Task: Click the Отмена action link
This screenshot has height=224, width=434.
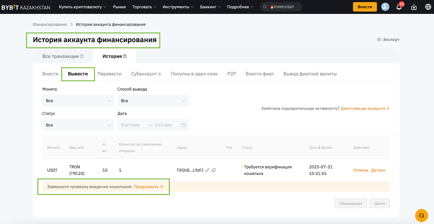Action: (x=360, y=170)
